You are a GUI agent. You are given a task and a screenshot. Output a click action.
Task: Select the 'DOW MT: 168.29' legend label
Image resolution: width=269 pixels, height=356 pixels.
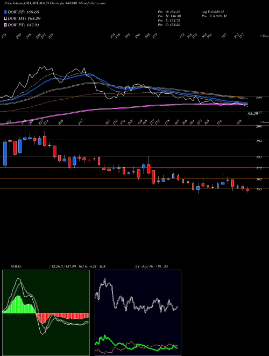[24, 19]
